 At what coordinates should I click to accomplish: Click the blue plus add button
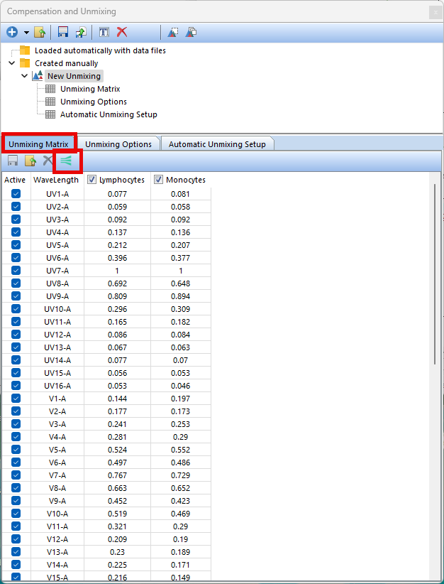pos(12,32)
